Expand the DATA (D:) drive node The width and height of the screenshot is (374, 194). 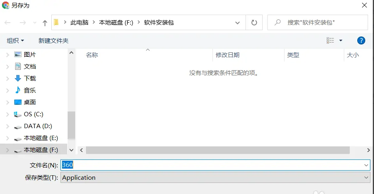click(x=8, y=126)
